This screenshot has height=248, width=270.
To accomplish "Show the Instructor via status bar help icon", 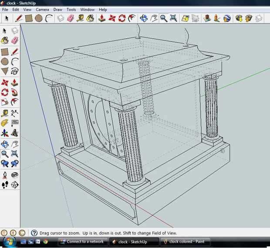I will coord(34,233).
